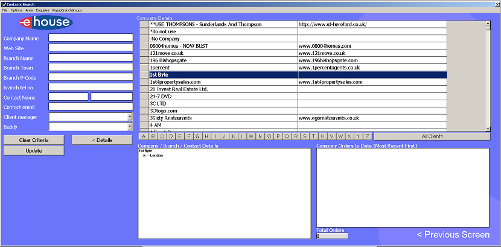This screenshot has height=247, width=501.
Task: Filter companies by letter B
Action: (x=153, y=136)
